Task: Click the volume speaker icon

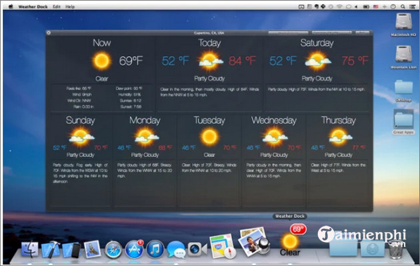Action: coord(356,7)
